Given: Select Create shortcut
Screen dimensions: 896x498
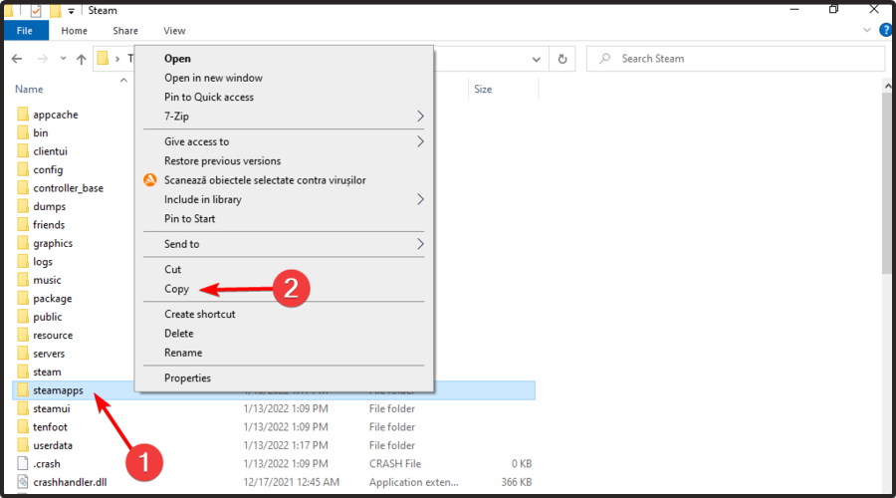Looking at the screenshot, I should pyautogui.click(x=284, y=314).
